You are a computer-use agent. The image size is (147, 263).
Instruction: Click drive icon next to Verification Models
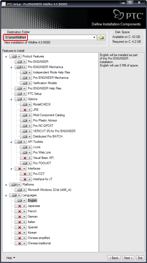[25, 83]
